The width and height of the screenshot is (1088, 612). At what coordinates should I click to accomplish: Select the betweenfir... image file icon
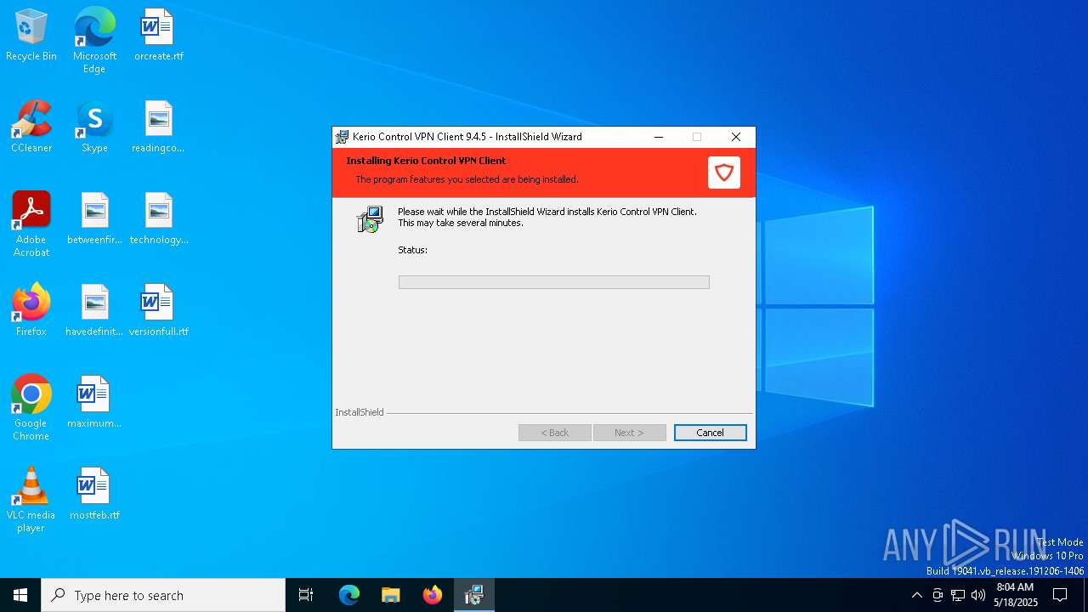[94, 218]
